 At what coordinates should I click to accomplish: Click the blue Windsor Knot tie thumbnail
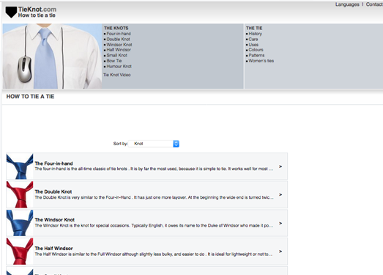pyautogui.click(x=20, y=223)
